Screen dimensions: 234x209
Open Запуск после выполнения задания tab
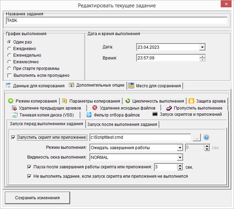[122, 125]
